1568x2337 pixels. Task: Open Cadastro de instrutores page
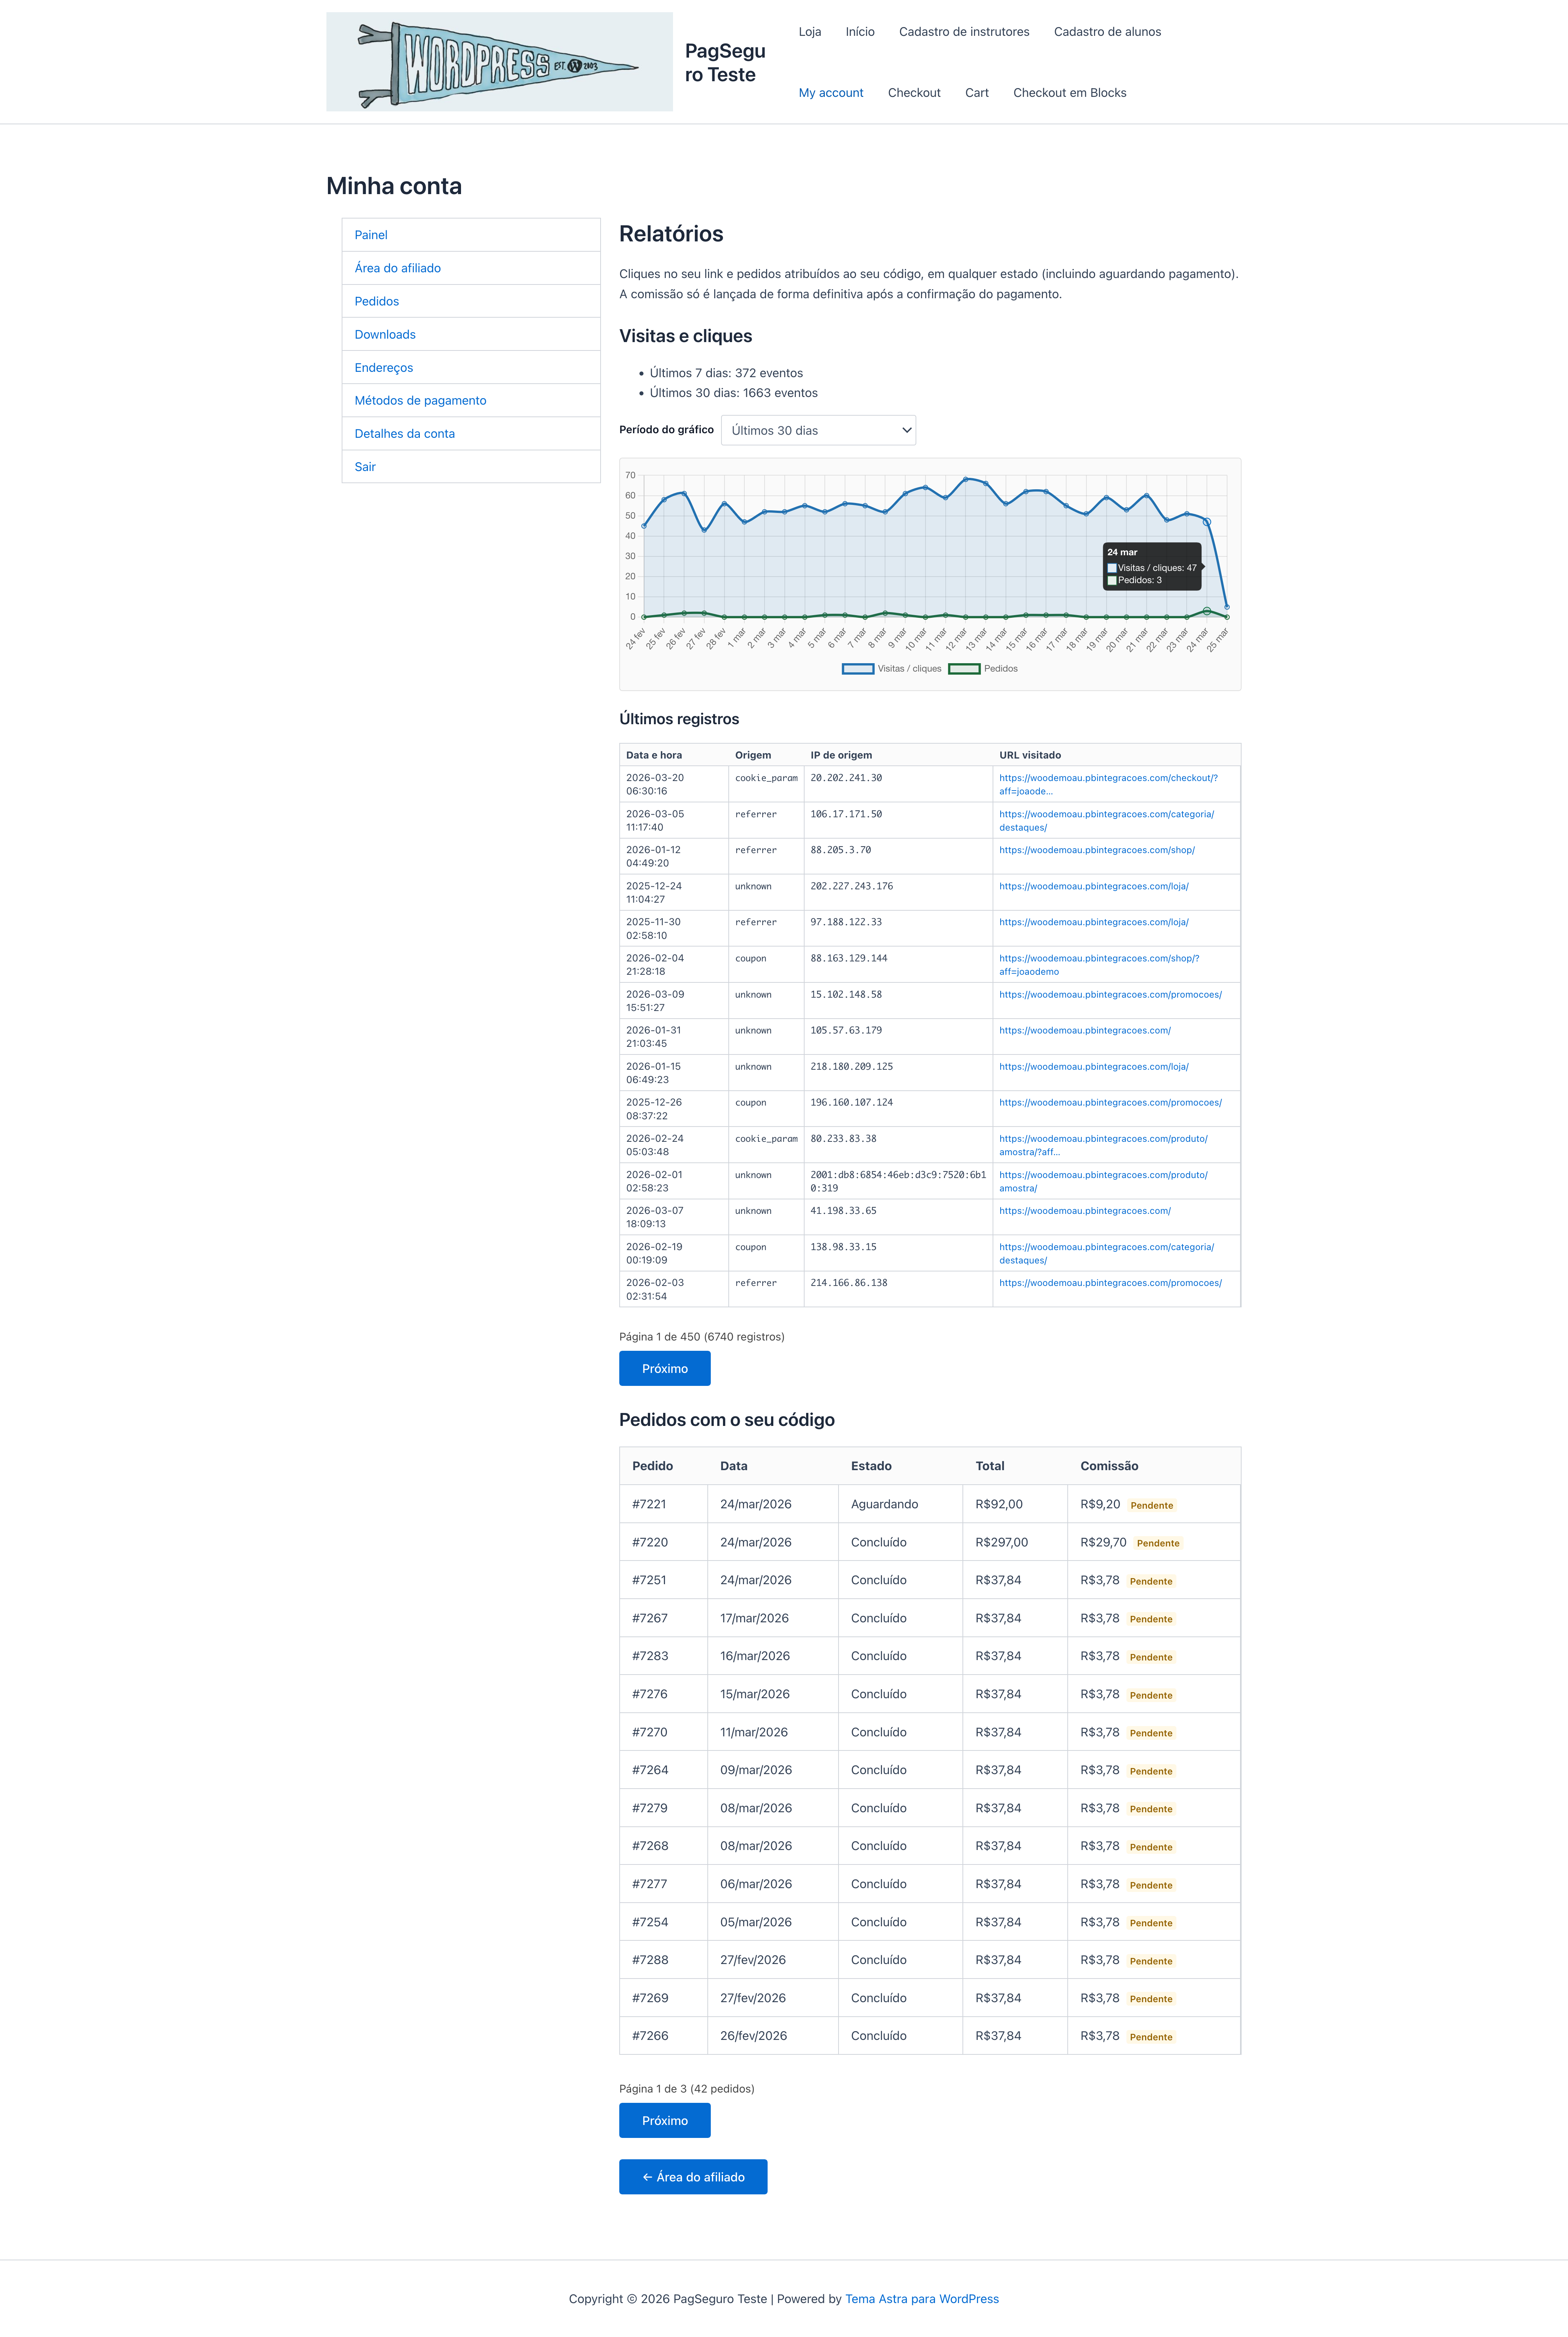pyautogui.click(x=964, y=32)
